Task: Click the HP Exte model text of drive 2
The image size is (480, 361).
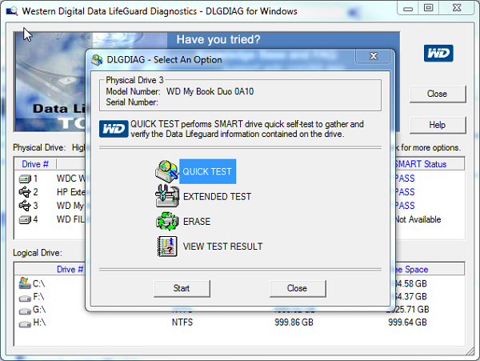Action: (70, 192)
